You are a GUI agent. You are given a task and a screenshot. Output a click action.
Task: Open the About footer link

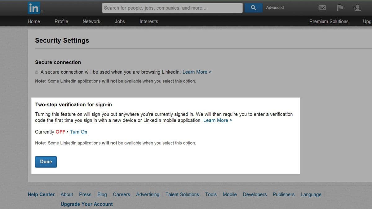tap(67, 194)
